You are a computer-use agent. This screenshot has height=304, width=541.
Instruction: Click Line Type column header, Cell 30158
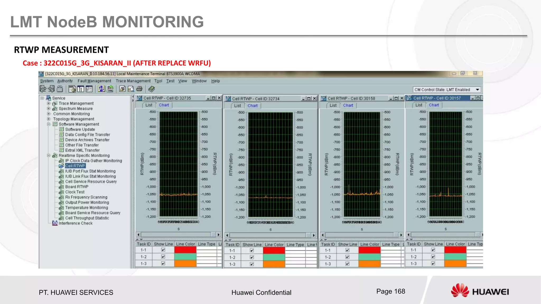[391, 244]
